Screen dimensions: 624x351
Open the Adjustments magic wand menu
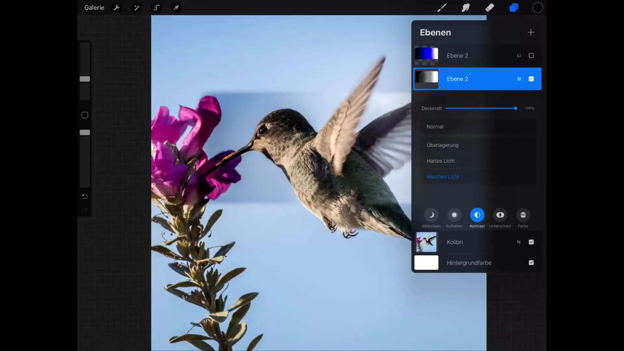point(136,7)
